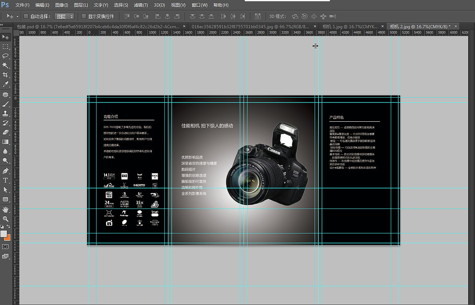This screenshot has width=475, height=305.
Task: Click the foreground color swatch
Action: click(4, 234)
